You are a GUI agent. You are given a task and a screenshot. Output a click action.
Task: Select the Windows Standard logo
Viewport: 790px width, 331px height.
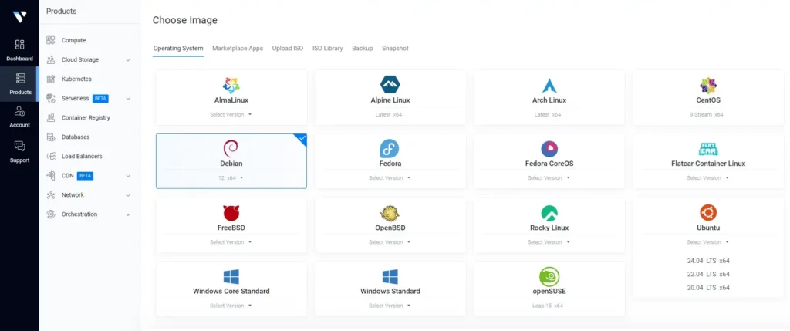pos(390,276)
